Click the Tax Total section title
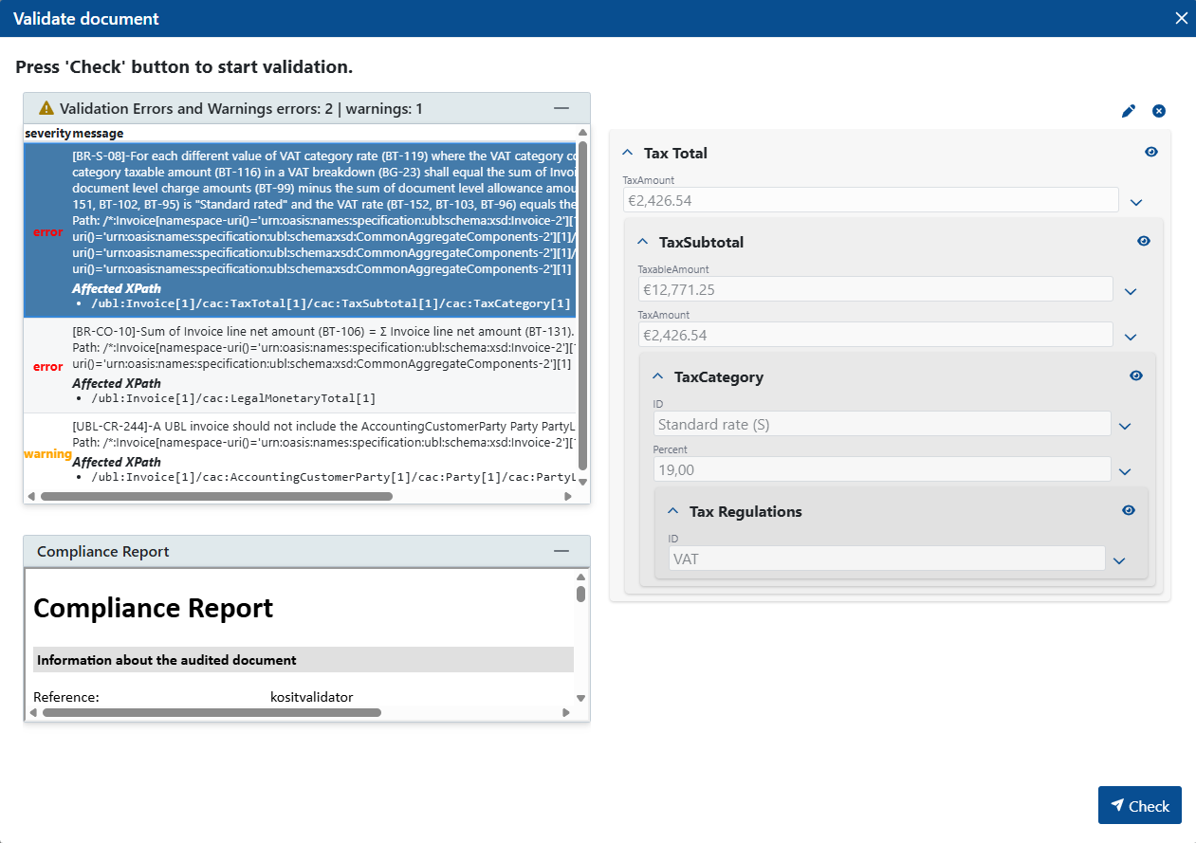This screenshot has height=843, width=1196. pyautogui.click(x=675, y=153)
